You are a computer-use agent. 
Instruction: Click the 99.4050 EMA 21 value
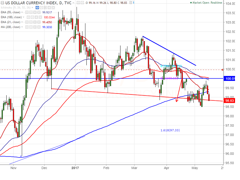pos(47,22)
